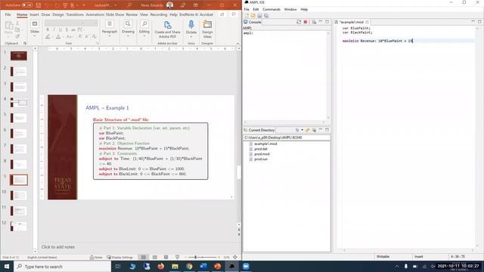The width and height of the screenshot is (484, 272).
Task: Click the Current Directory path field
Action: (x=287, y=138)
